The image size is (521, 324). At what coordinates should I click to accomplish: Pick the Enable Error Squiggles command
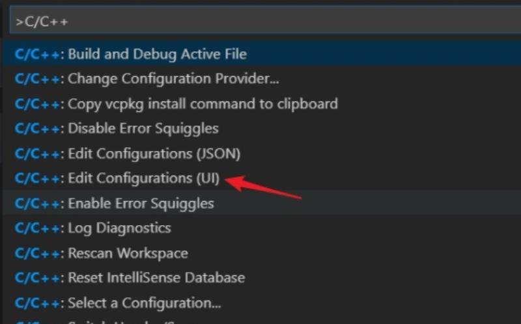[x=262, y=203]
